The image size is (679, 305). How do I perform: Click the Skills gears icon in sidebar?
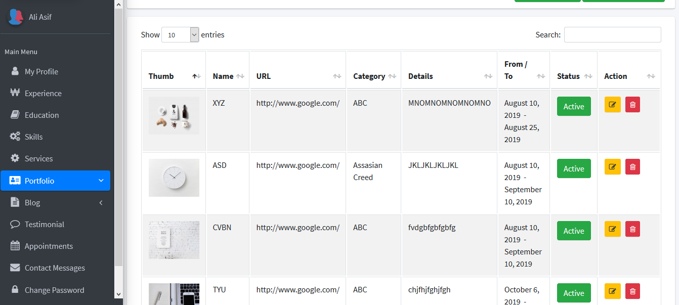pyautogui.click(x=15, y=137)
